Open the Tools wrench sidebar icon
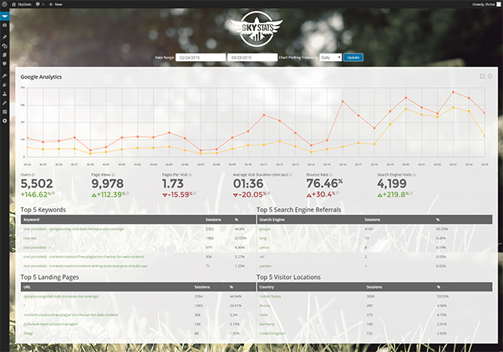The image size is (503, 352). point(5,103)
